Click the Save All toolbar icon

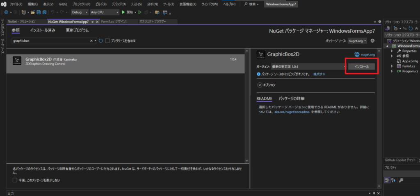44,12
